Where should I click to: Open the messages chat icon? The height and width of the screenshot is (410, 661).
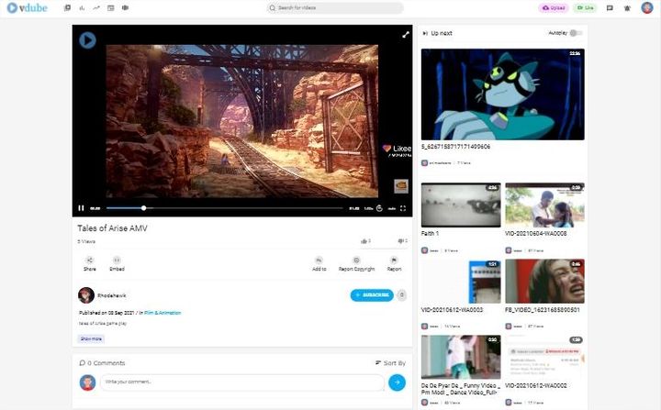click(610, 7)
